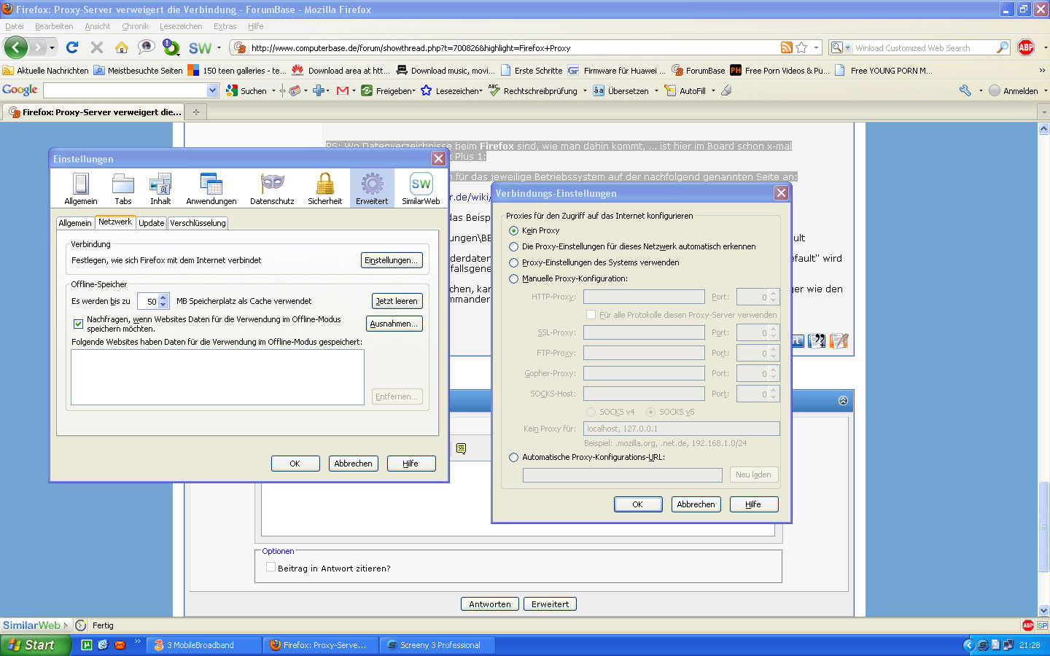
Task: Open the Chronik menu
Action: (x=135, y=26)
